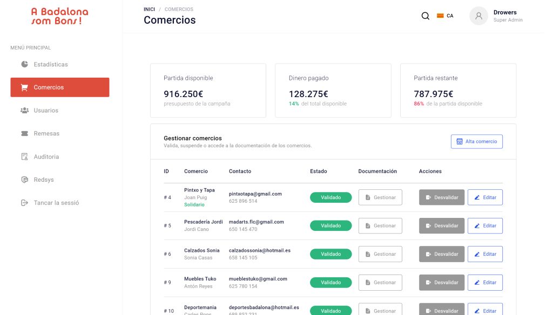
Task: Click the pencil icon for Pintxo y Tapa
Action: click(x=477, y=197)
